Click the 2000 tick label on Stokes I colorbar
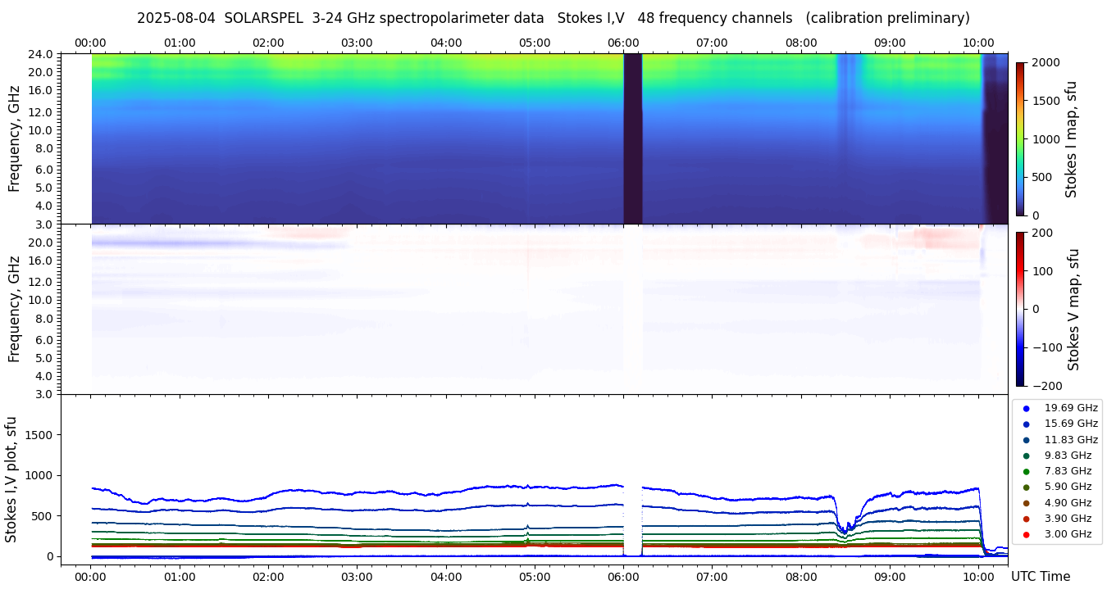 pyautogui.click(x=1045, y=62)
